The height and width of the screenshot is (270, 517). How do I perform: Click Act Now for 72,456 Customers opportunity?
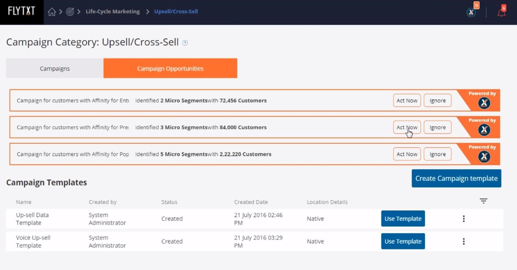click(x=407, y=101)
